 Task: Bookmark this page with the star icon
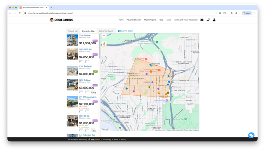236,13
